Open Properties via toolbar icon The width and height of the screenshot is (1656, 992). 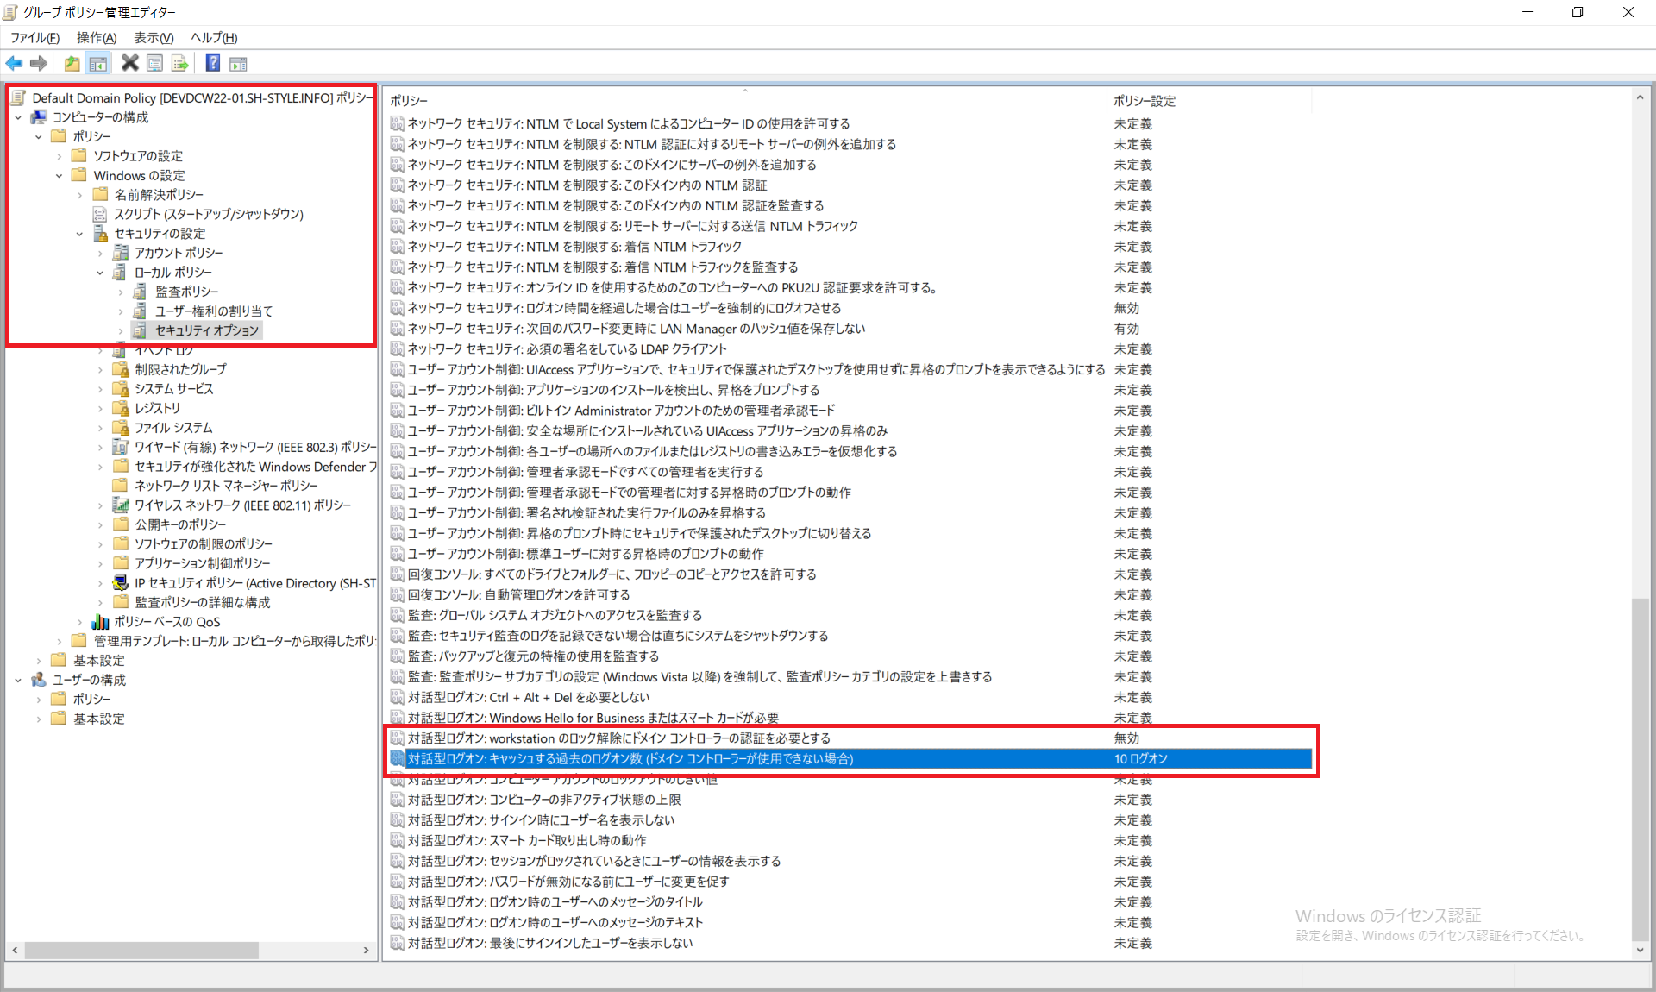tap(154, 63)
